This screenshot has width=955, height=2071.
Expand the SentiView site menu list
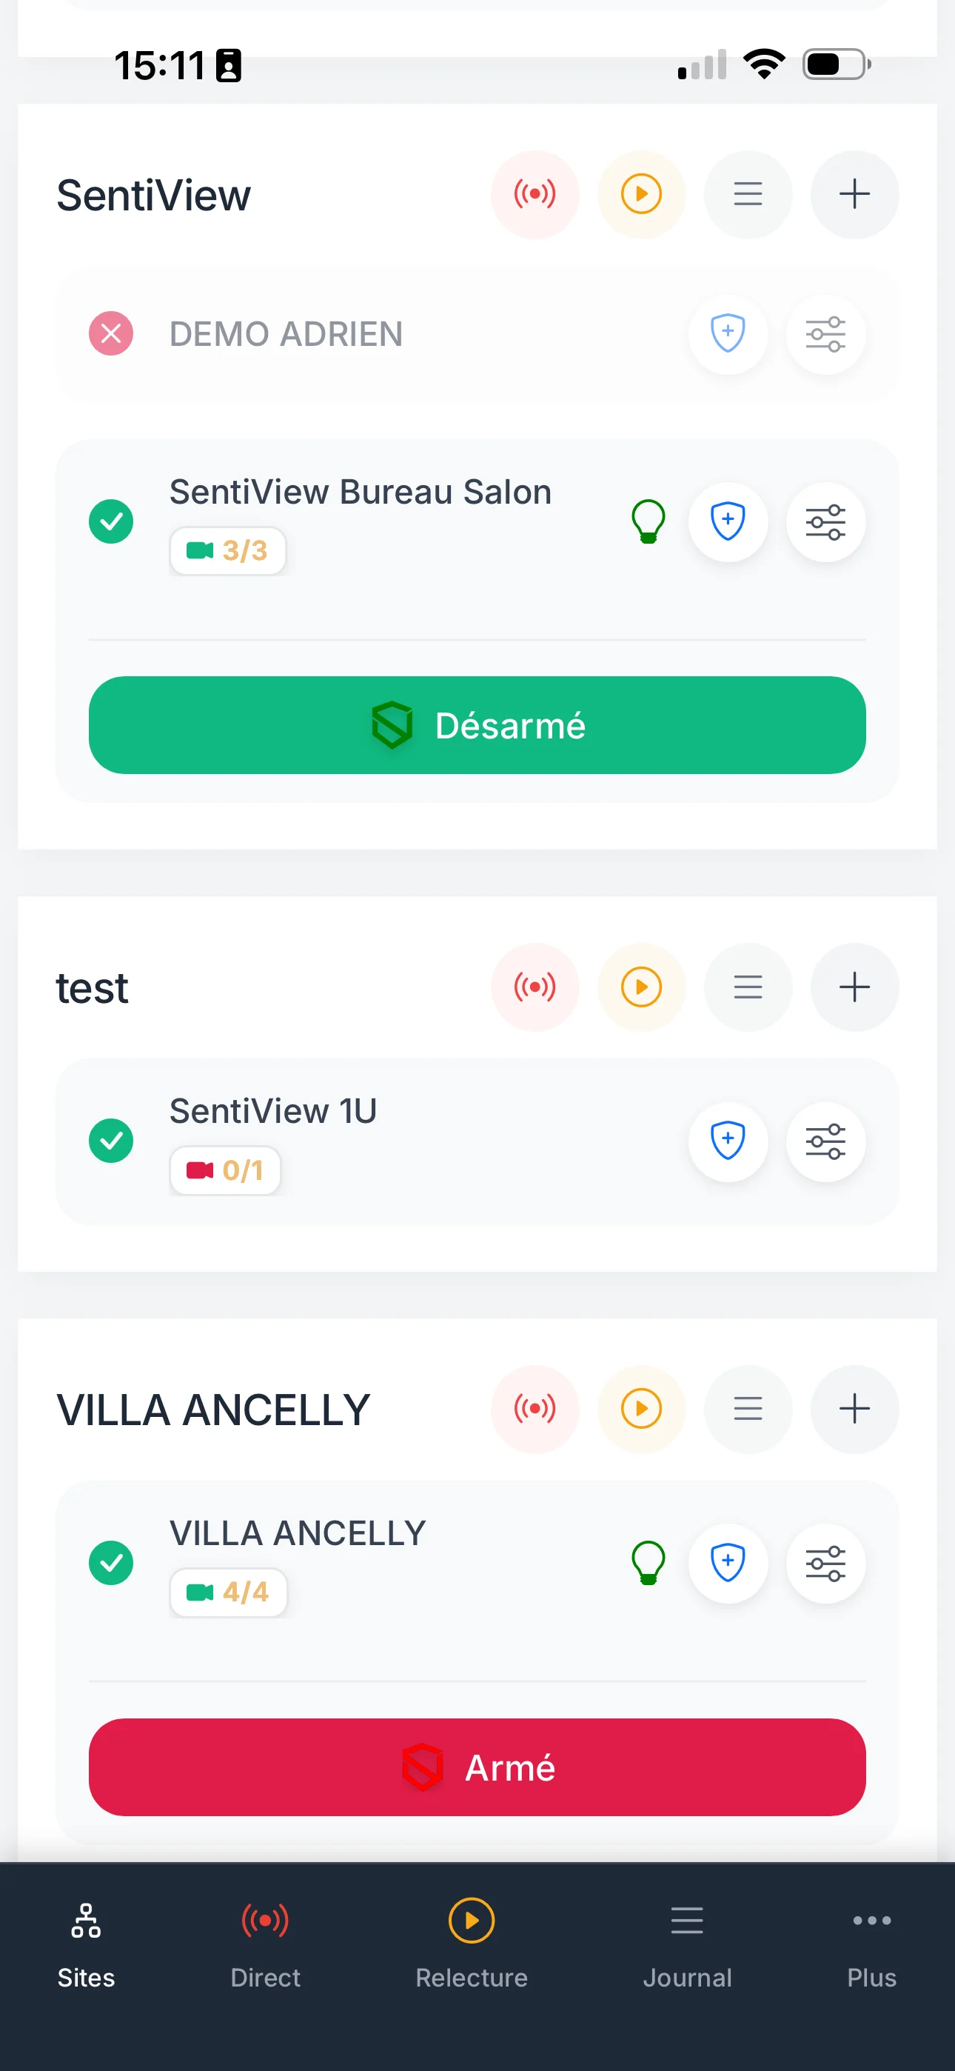(748, 195)
